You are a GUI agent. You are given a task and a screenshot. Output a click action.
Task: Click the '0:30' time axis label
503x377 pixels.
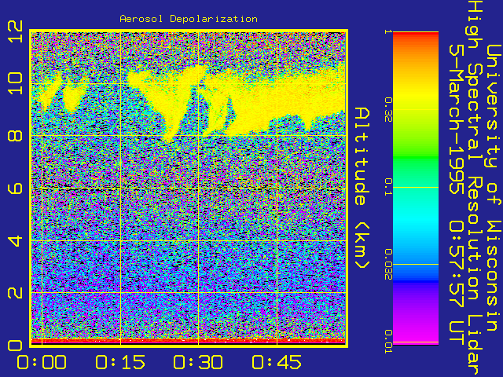198,362
